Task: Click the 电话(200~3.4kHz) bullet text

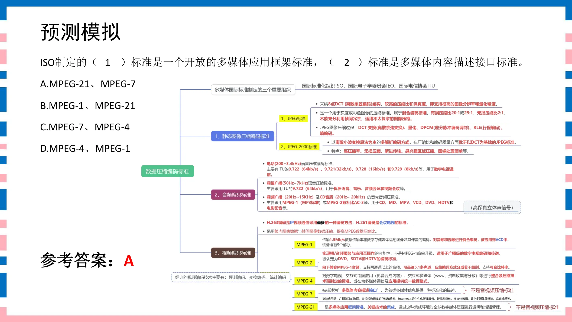Action: pos(360,169)
